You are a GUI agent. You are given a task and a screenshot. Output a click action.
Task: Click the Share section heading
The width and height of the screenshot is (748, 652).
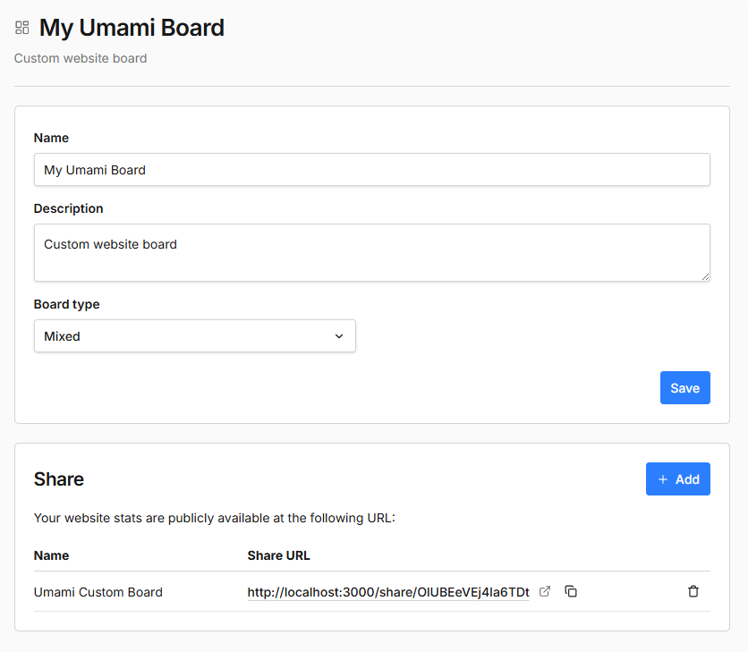tap(59, 479)
